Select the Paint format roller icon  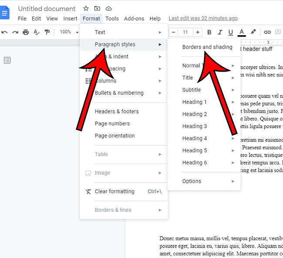tap(47, 32)
